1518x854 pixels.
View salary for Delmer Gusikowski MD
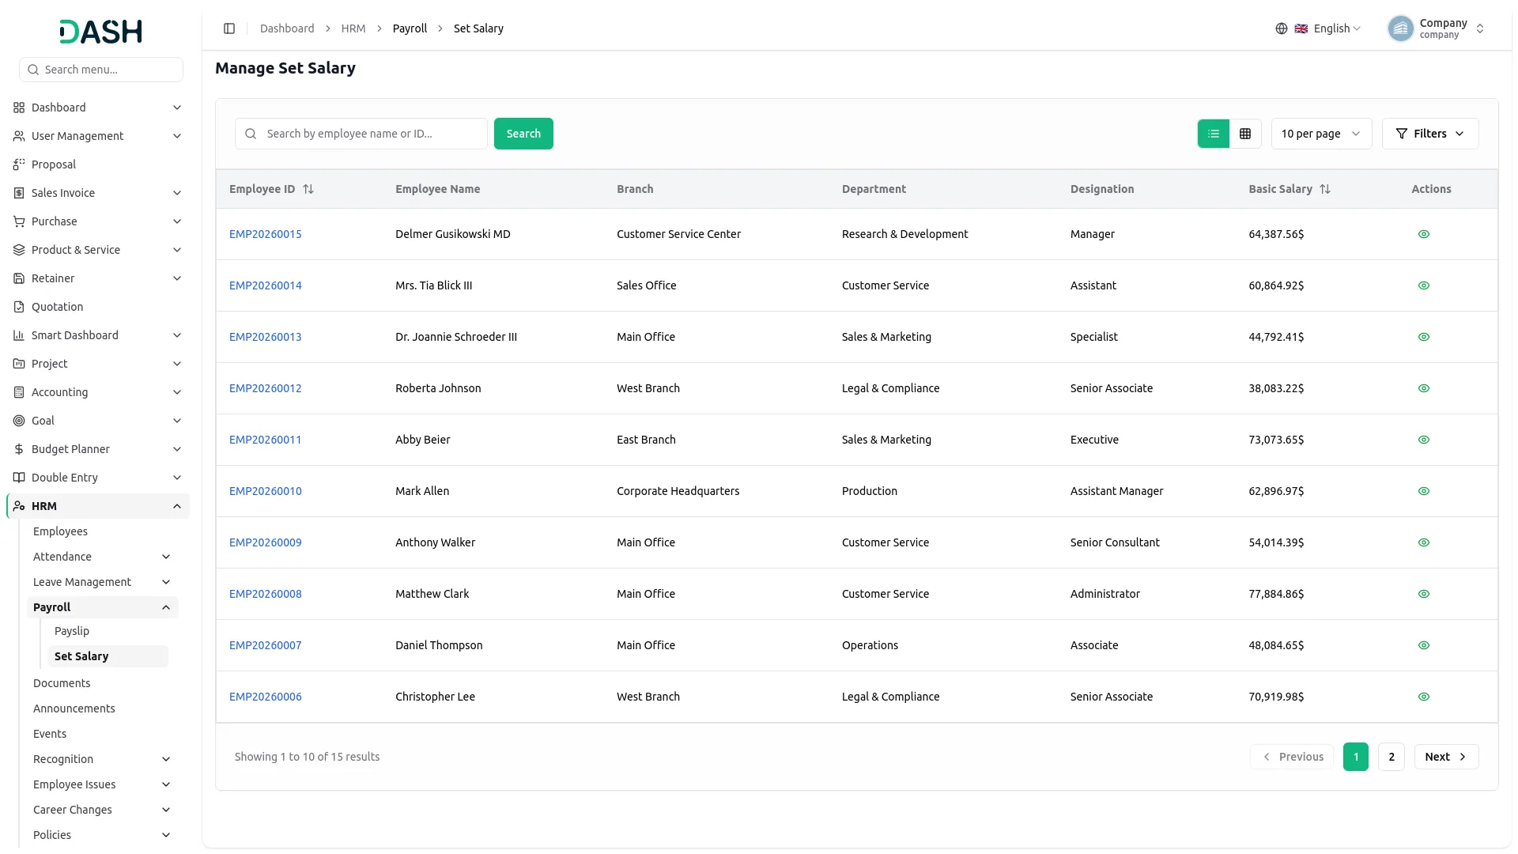[1424, 234]
